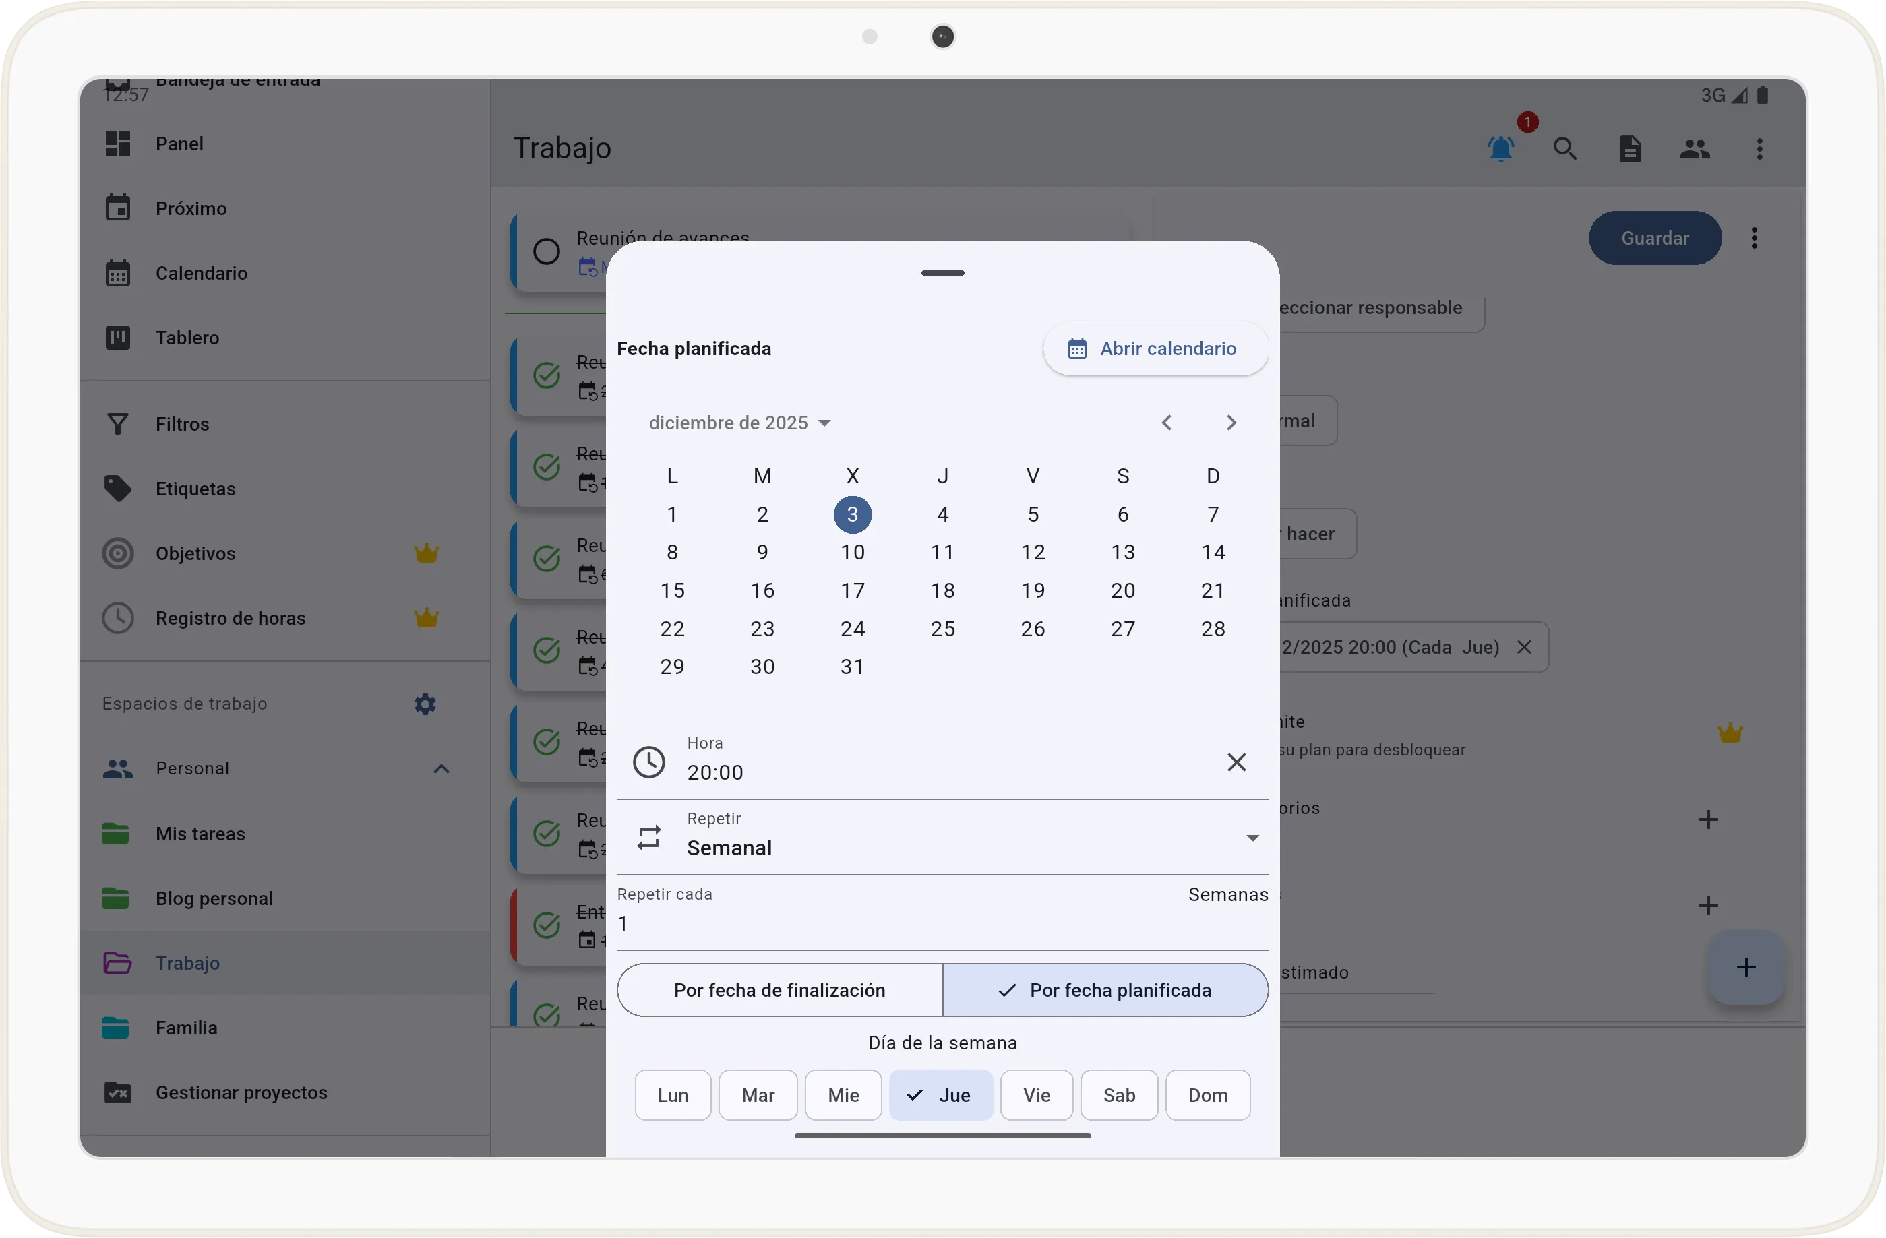This screenshot has width=1886, height=1238.
Task: Open notifications via the bell icon
Action: pos(1500,150)
